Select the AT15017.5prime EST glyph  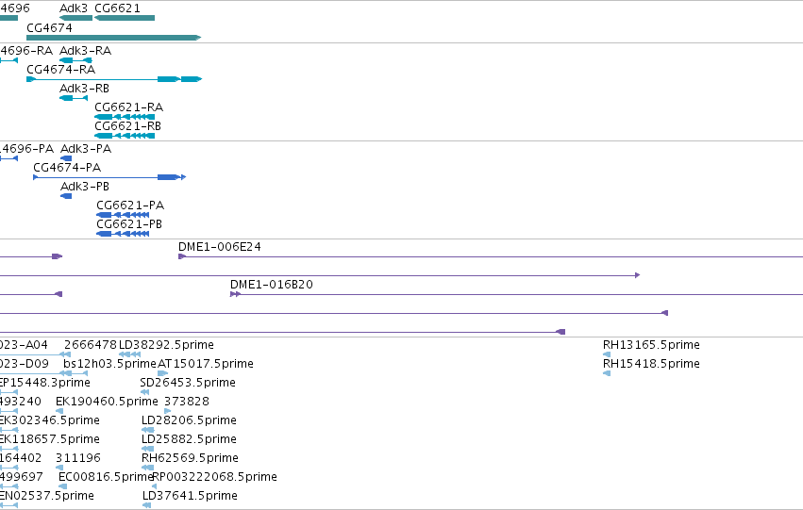pos(163,373)
